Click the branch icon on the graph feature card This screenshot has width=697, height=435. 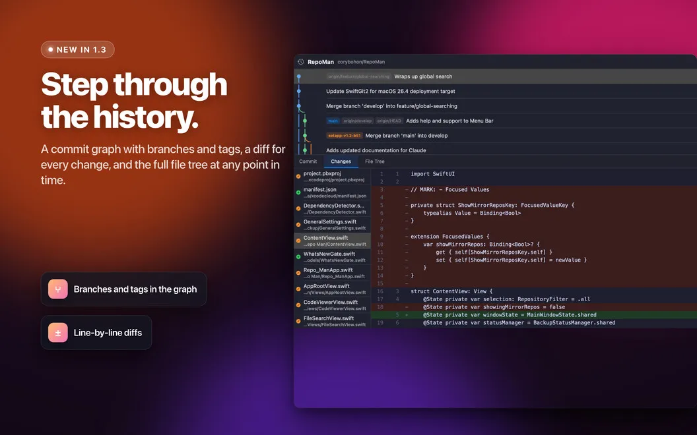58,289
